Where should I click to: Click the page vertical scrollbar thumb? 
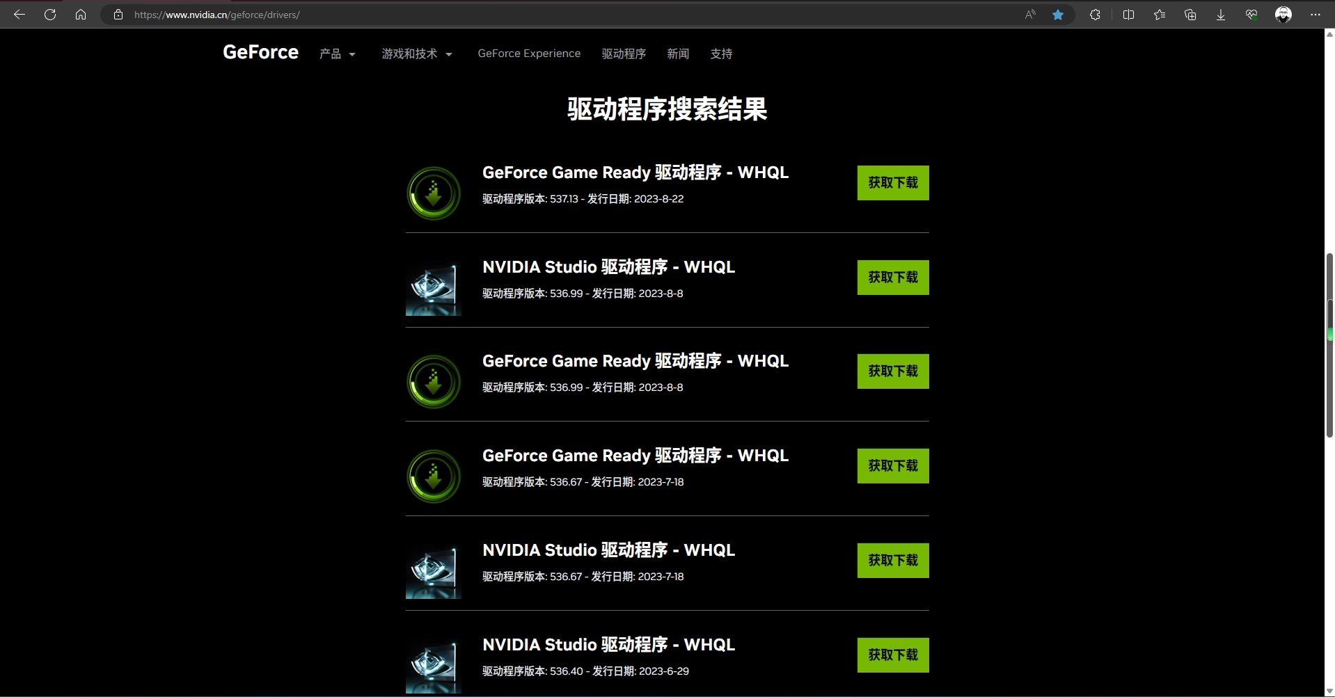coord(1329,345)
